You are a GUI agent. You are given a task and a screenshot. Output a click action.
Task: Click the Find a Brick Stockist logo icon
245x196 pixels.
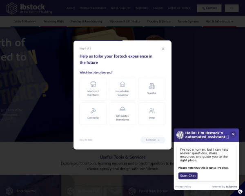coord(132,191)
